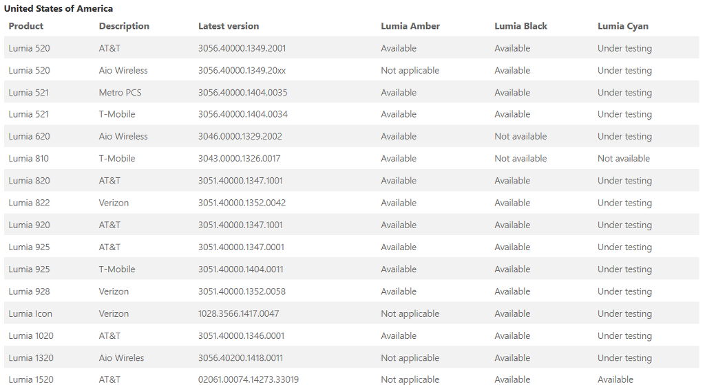This screenshot has height=389, width=705.
Task: Select version 3056.40200.1418.0011
Action: [x=240, y=358]
